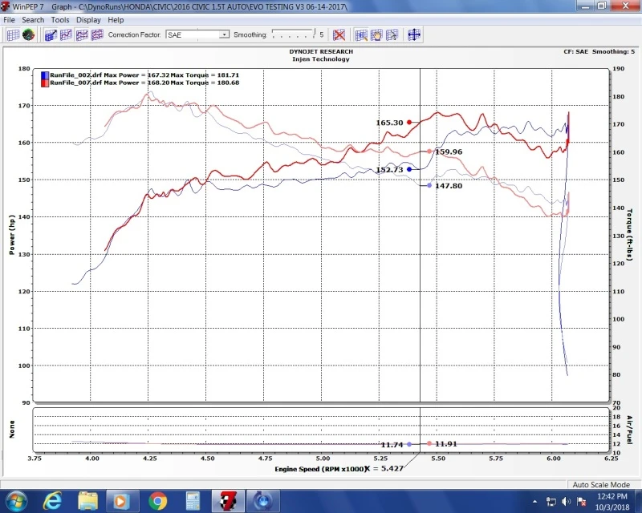Image resolution: width=642 pixels, height=513 pixels.
Task: Select the hand pan tool icon
Action: click(376, 35)
